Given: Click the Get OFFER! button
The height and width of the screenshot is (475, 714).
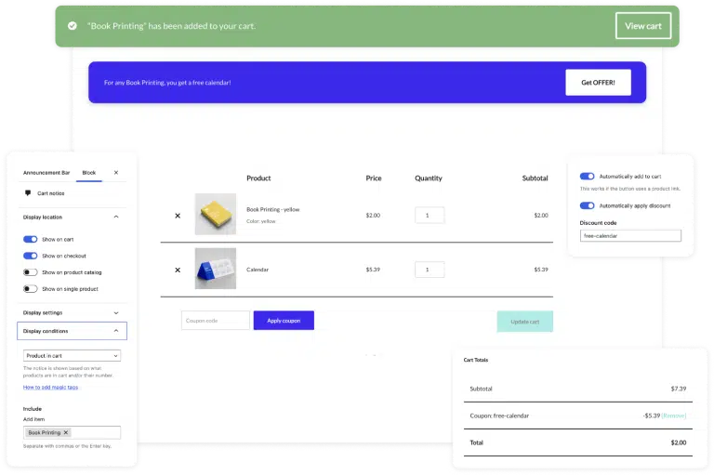Looking at the screenshot, I should (x=598, y=83).
